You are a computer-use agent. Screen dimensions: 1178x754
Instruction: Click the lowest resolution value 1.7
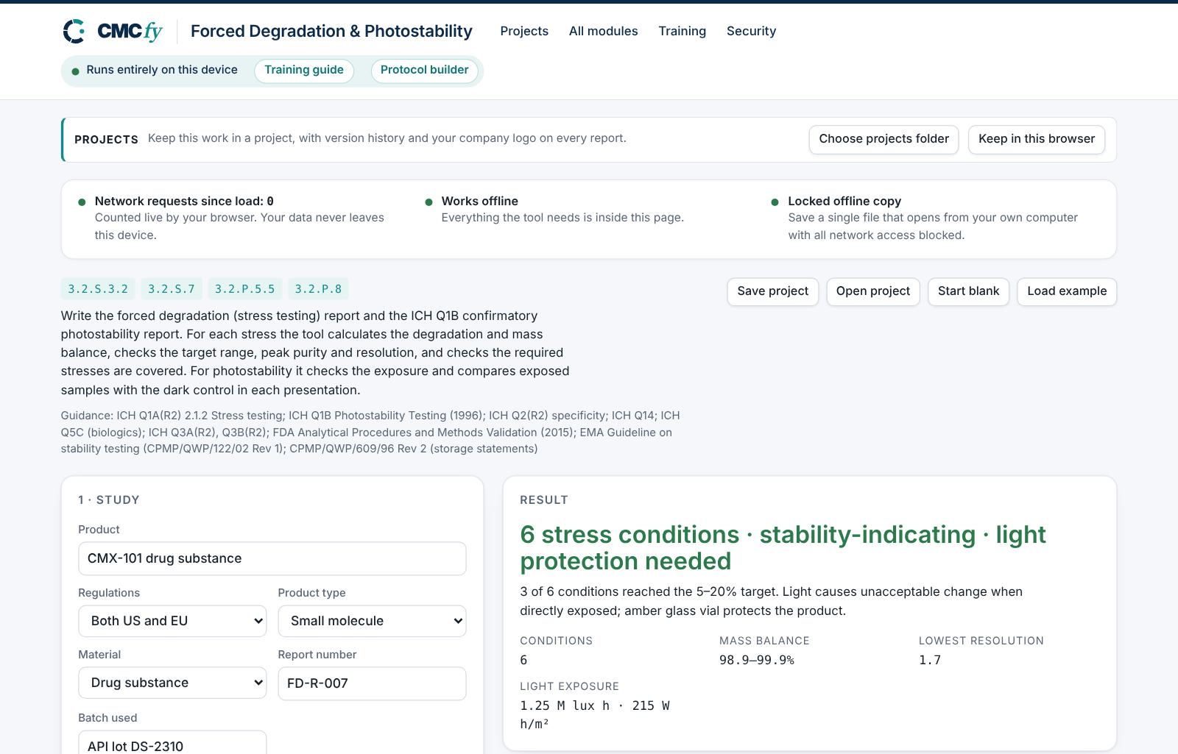coord(929,660)
